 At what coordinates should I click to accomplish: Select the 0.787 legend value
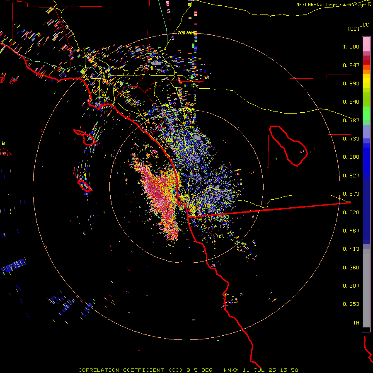[x=351, y=120]
